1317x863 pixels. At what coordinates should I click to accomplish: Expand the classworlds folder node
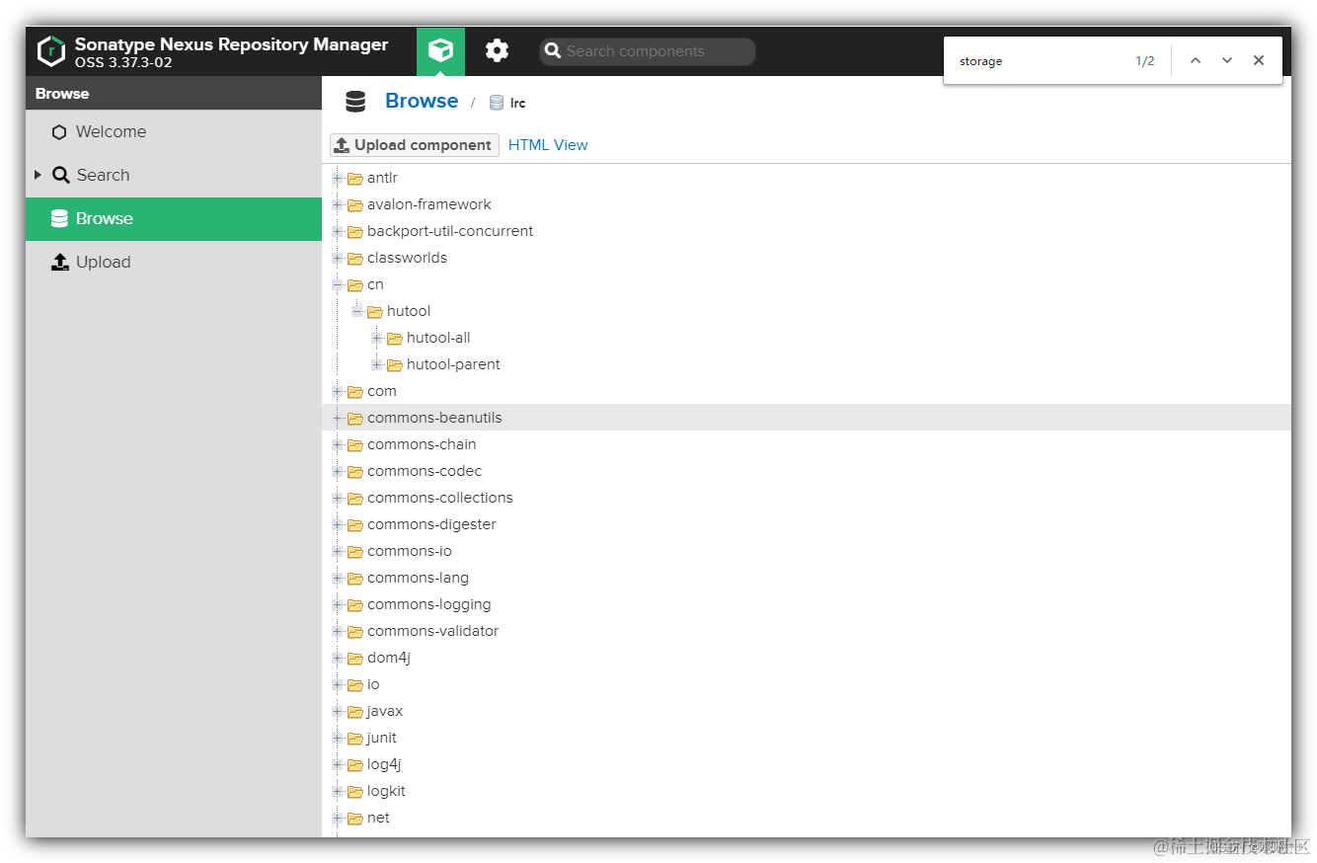tap(338, 259)
